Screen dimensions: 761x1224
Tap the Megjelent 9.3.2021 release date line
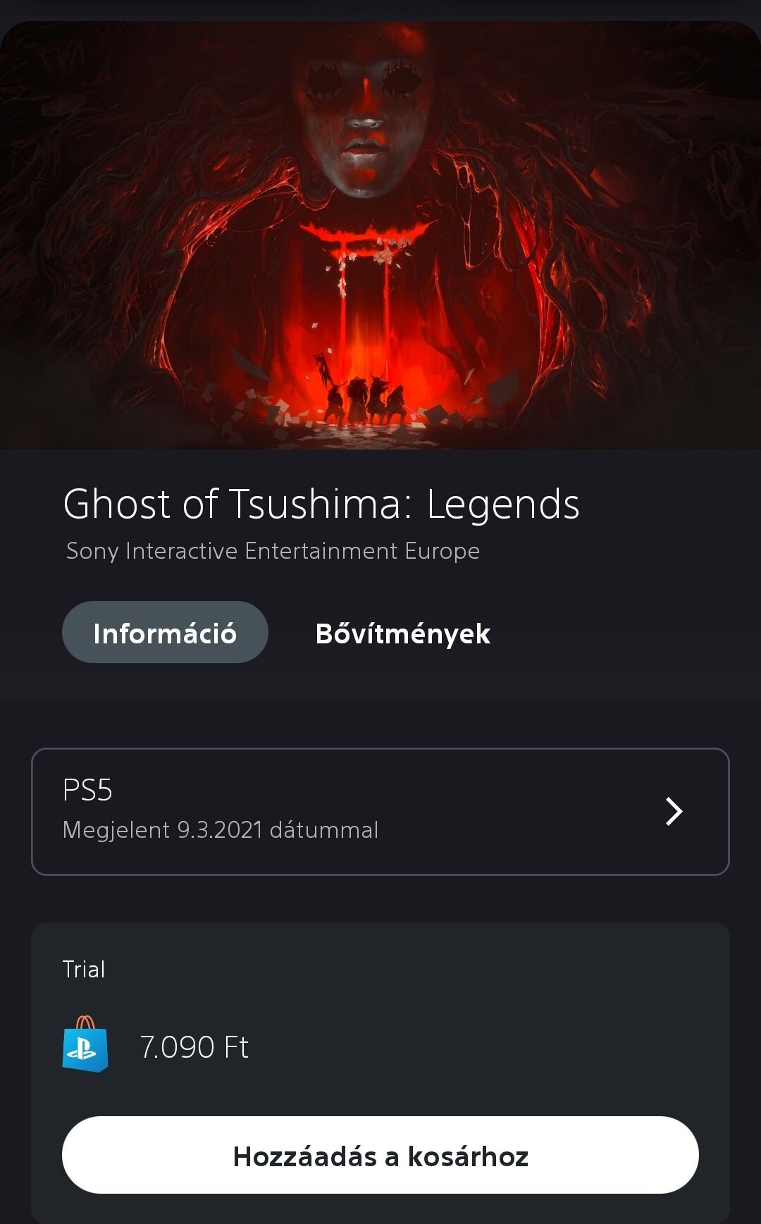coord(221,830)
